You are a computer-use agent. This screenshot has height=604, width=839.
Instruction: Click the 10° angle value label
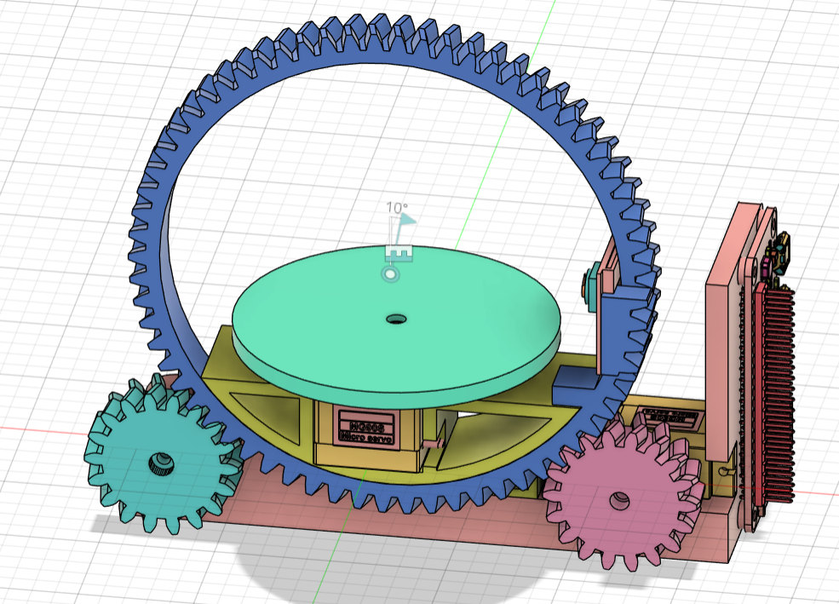[396, 208]
